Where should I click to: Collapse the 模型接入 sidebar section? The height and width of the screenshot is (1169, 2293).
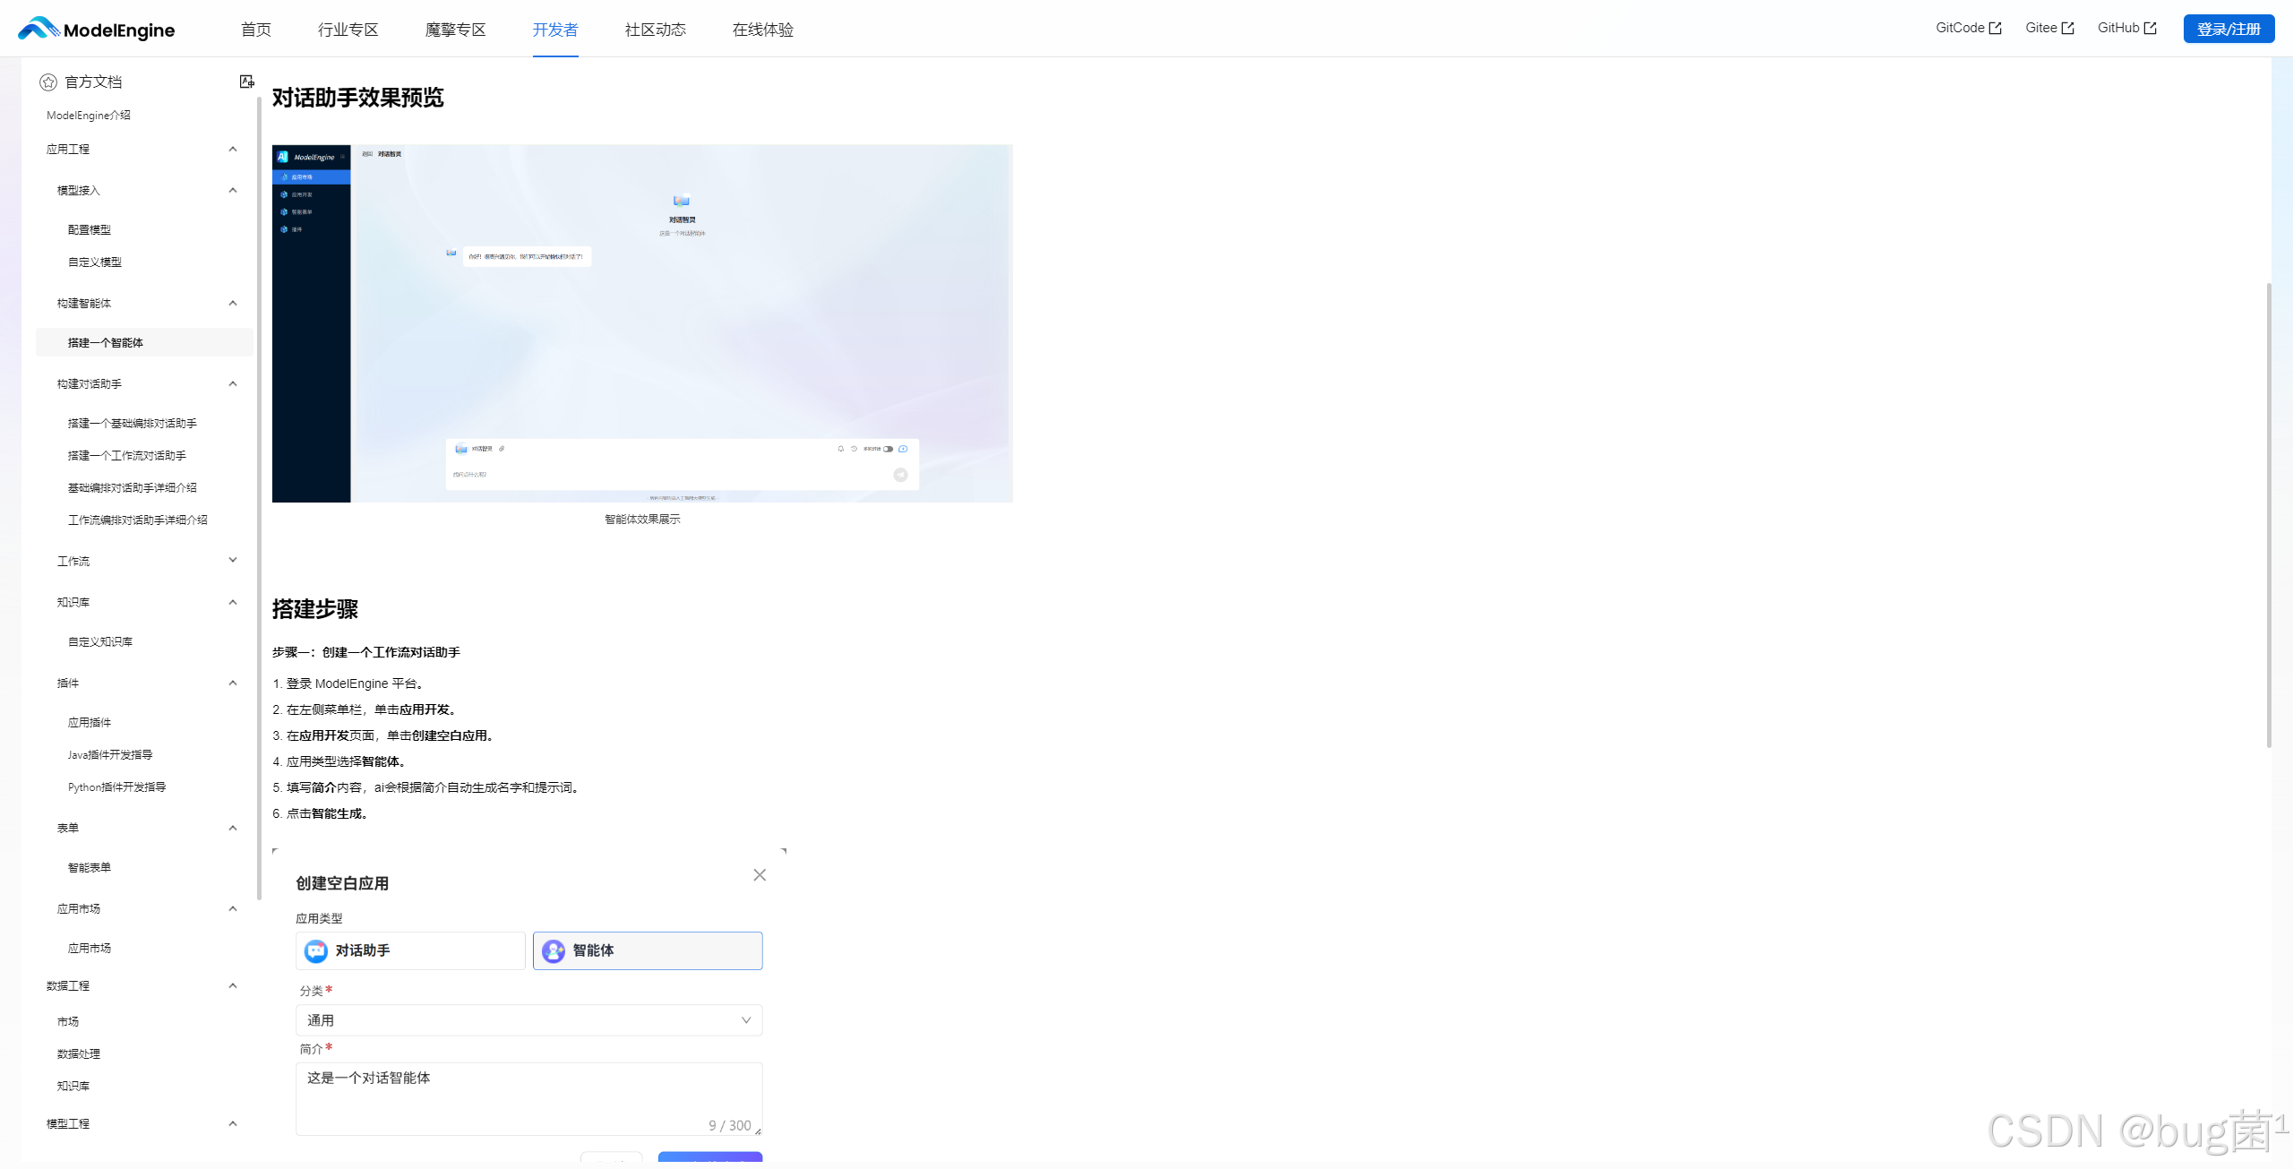(233, 190)
